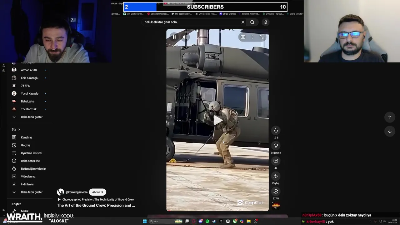Open the Windows Start menu
This screenshot has width=400, height=225.
145,221
